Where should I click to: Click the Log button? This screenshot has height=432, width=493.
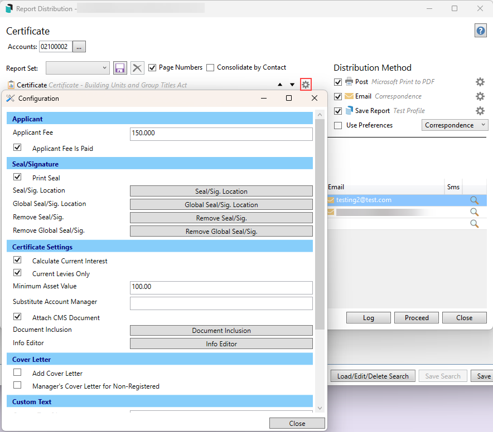point(369,318)
